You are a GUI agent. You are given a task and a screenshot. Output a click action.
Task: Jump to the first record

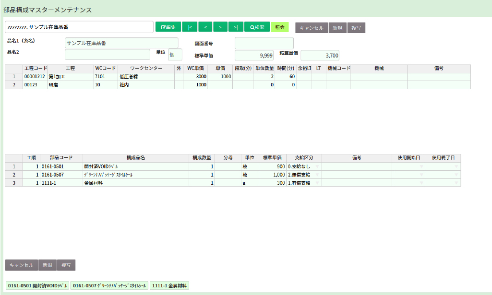(190, 27)
